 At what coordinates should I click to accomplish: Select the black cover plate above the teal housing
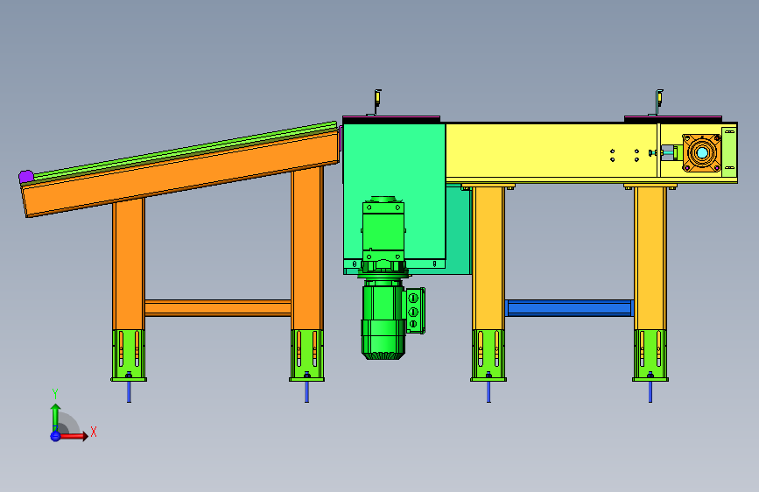click(x=391, y=119)
